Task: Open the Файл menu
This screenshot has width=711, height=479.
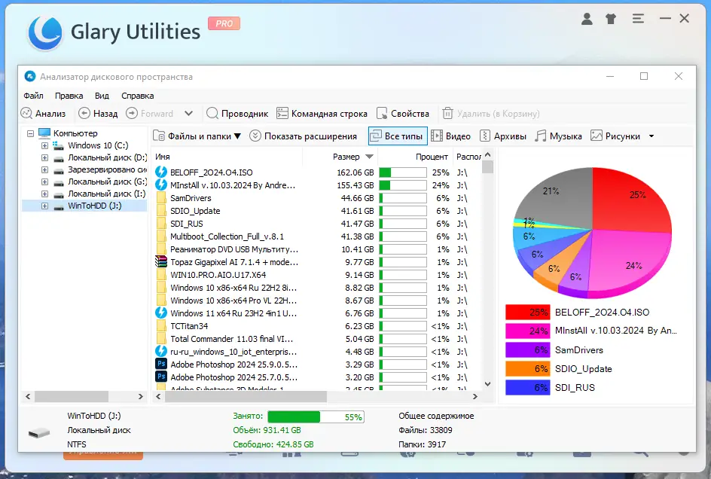Action: [34, 96]
